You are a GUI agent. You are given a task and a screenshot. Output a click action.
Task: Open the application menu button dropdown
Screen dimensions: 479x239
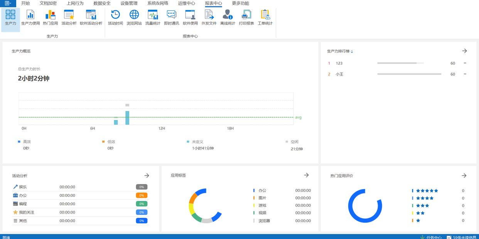(8, 3)
